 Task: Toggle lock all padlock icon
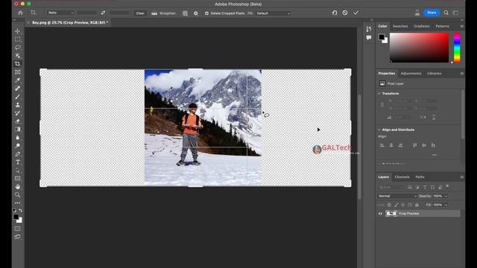417,205
